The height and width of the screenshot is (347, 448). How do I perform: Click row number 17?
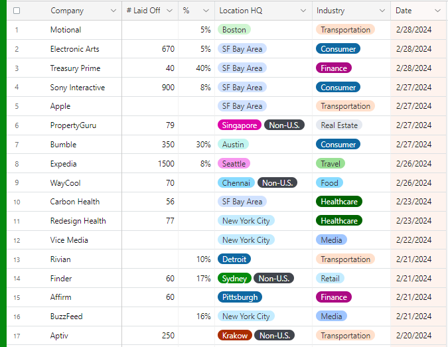[x=17, y=336]
